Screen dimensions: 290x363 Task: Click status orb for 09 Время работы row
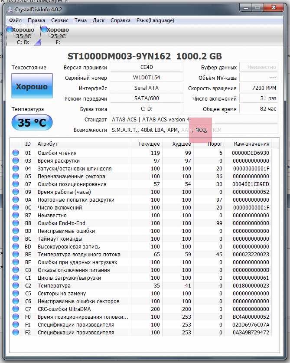pos(16,192)
